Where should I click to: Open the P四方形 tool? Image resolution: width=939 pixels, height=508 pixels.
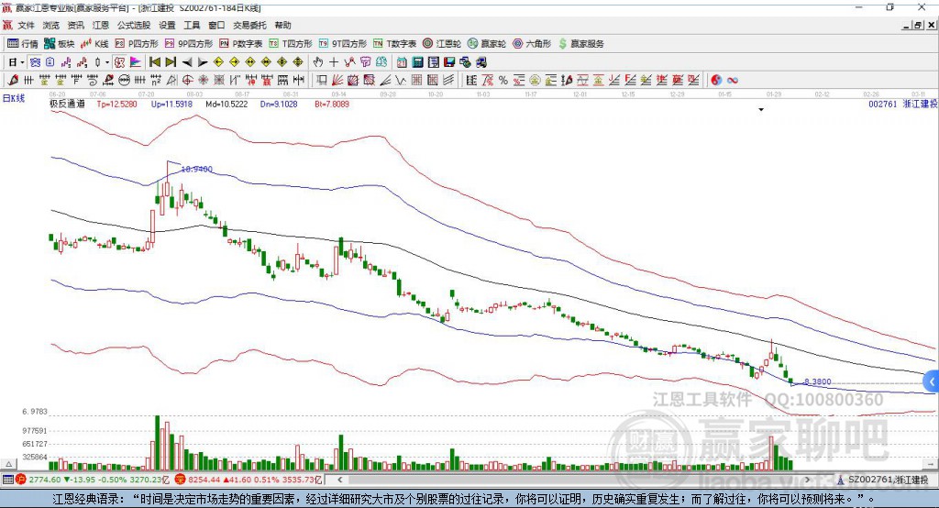137,44
